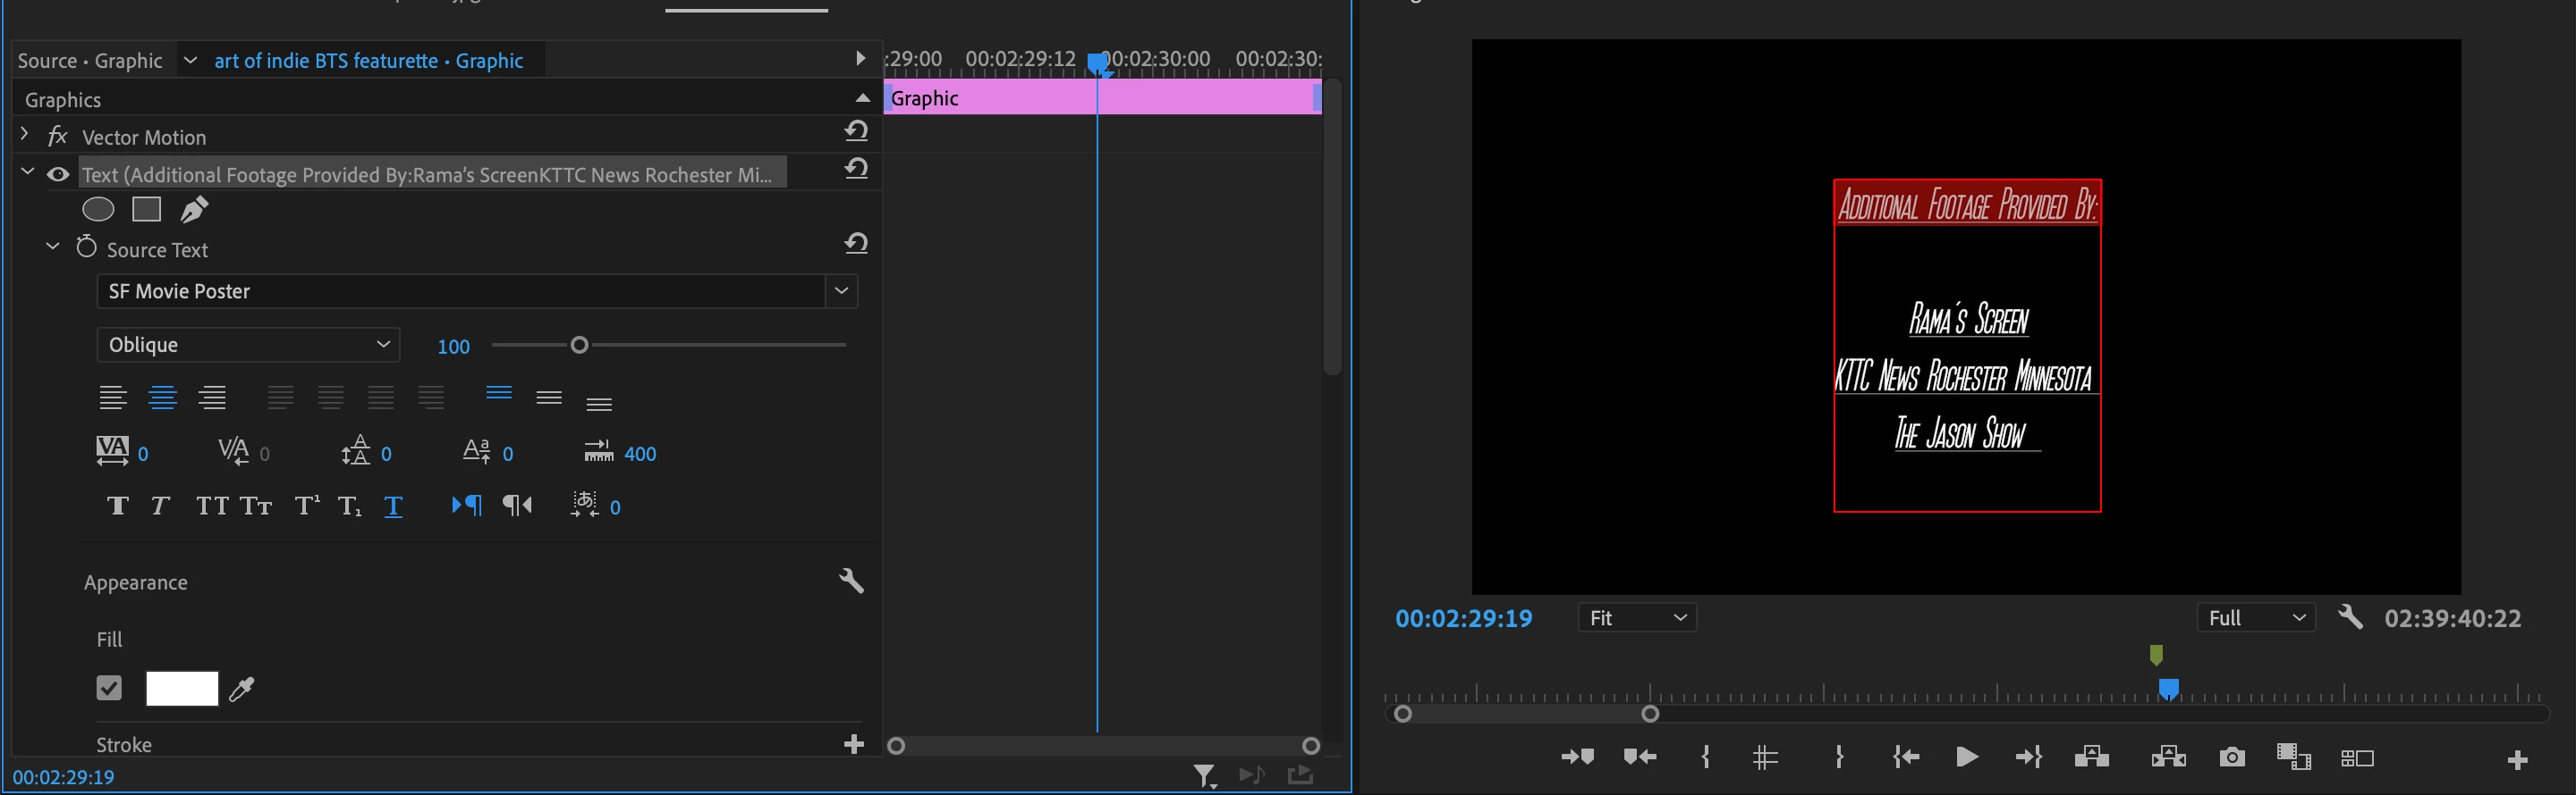Image resolution: width=2576 pixels, height=795 pixels.
Task: Select art of indie BTS featurette tab
Action: (368, 61)
